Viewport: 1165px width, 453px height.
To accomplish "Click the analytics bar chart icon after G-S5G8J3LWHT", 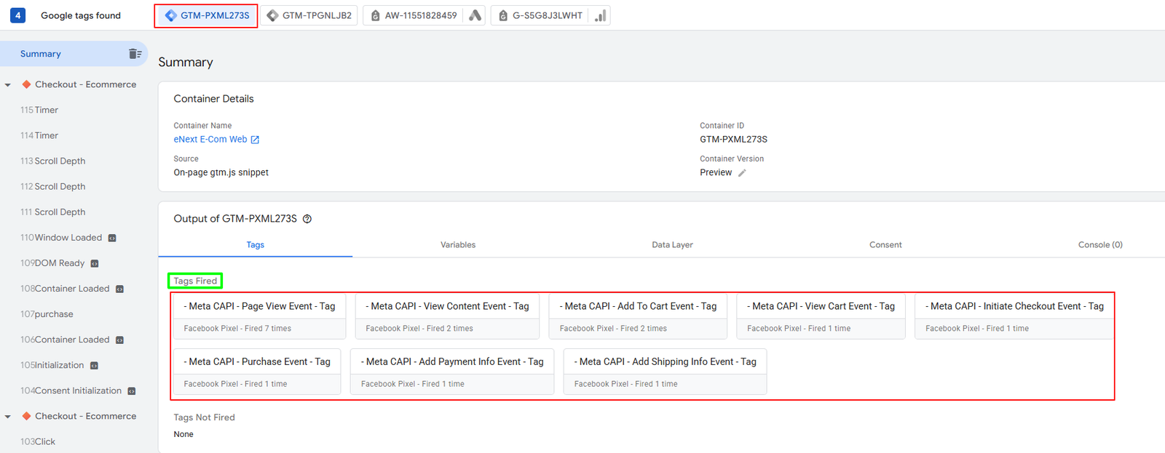I will 600,15.
